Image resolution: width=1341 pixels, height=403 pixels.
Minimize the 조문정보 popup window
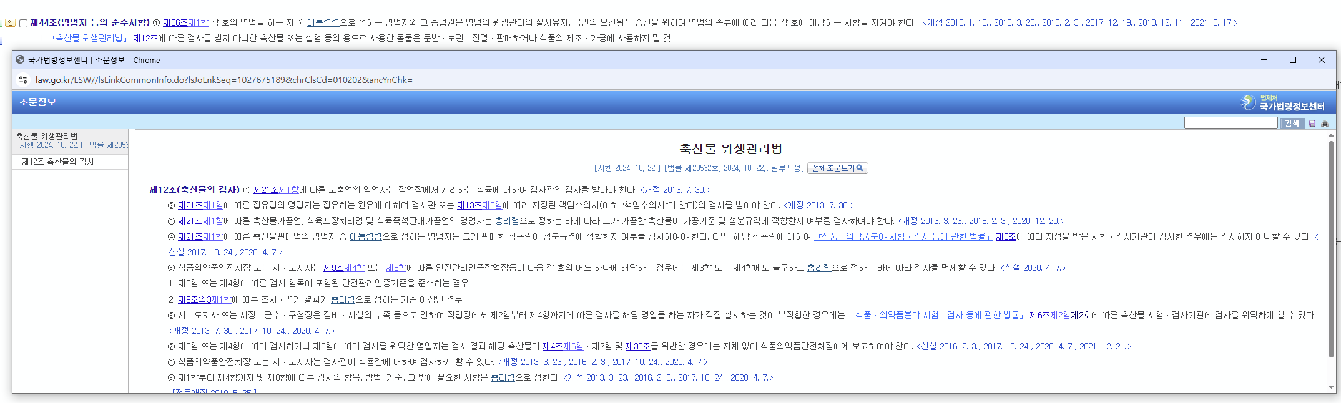1264,60
